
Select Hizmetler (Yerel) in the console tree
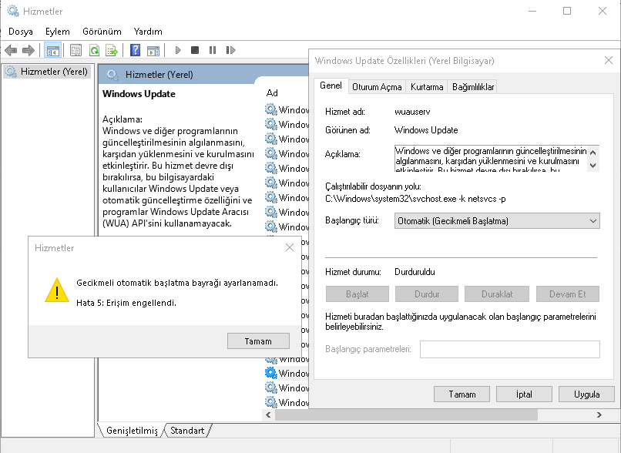point(47,72)
